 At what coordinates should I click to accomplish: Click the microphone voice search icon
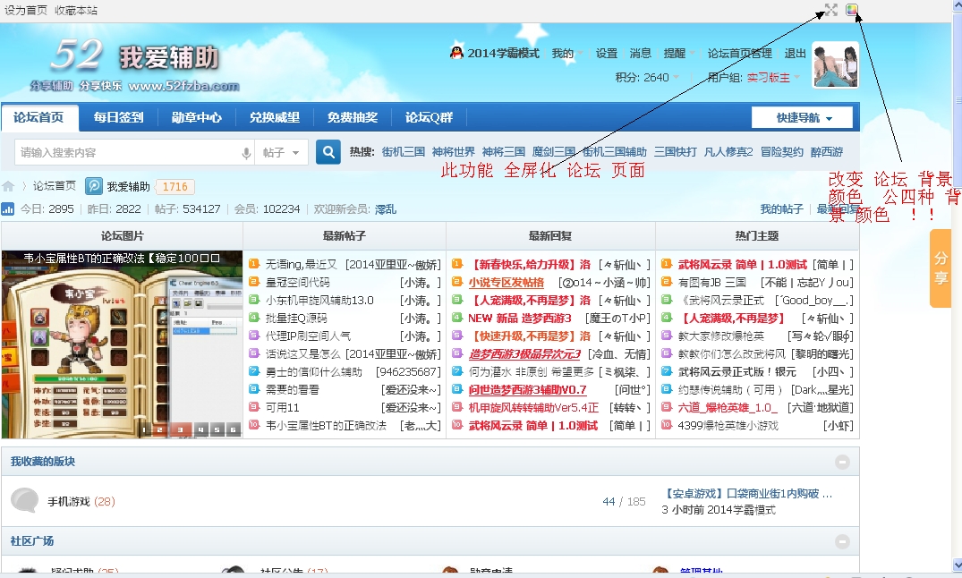(246, 153)
